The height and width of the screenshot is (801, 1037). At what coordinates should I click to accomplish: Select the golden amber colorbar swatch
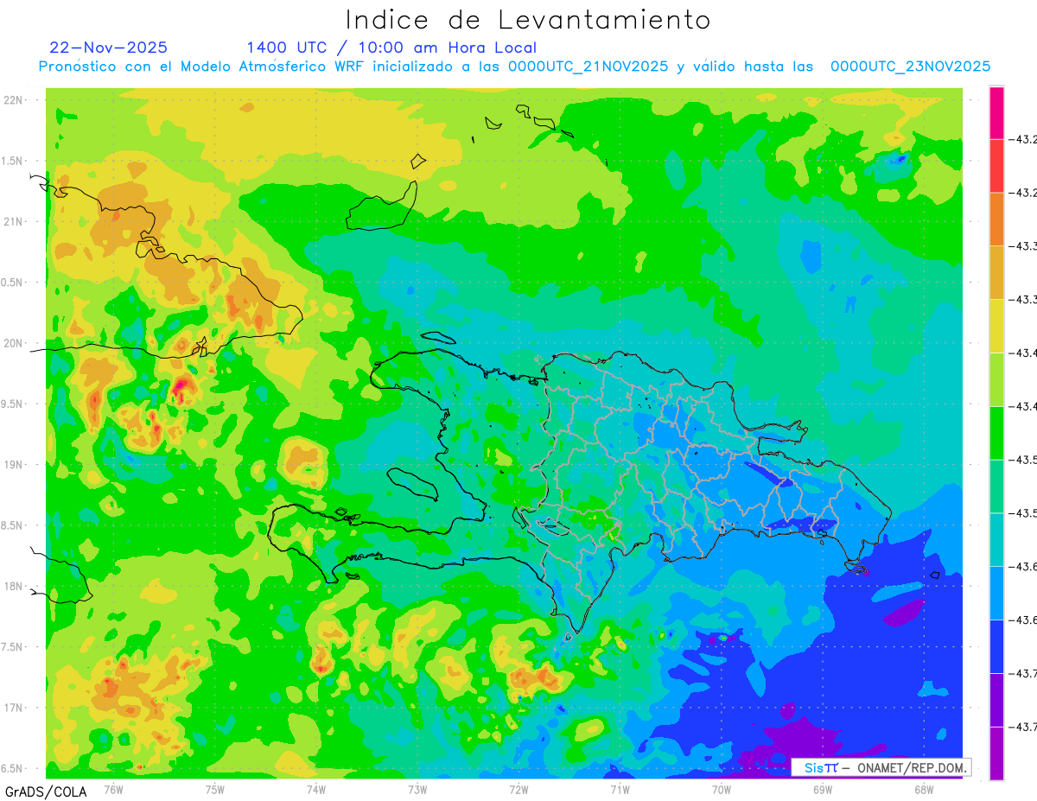tap(996, 273)
